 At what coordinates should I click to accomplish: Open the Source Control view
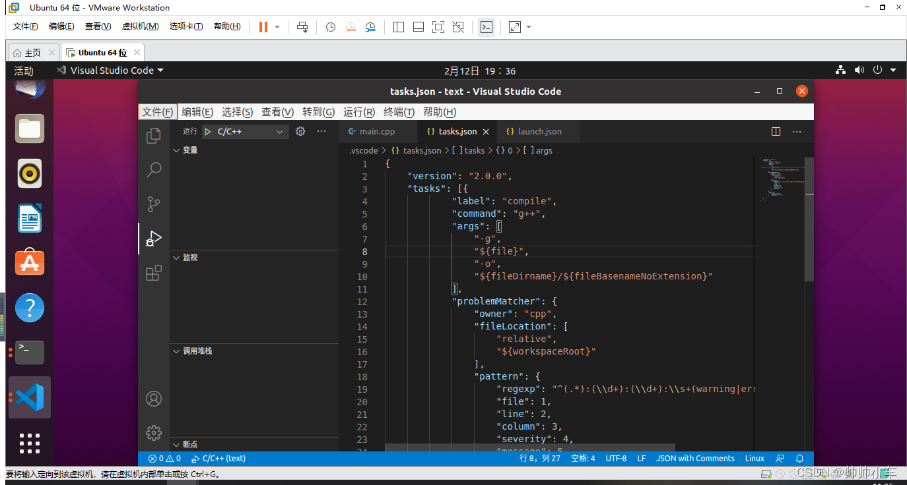pos(154,204)
